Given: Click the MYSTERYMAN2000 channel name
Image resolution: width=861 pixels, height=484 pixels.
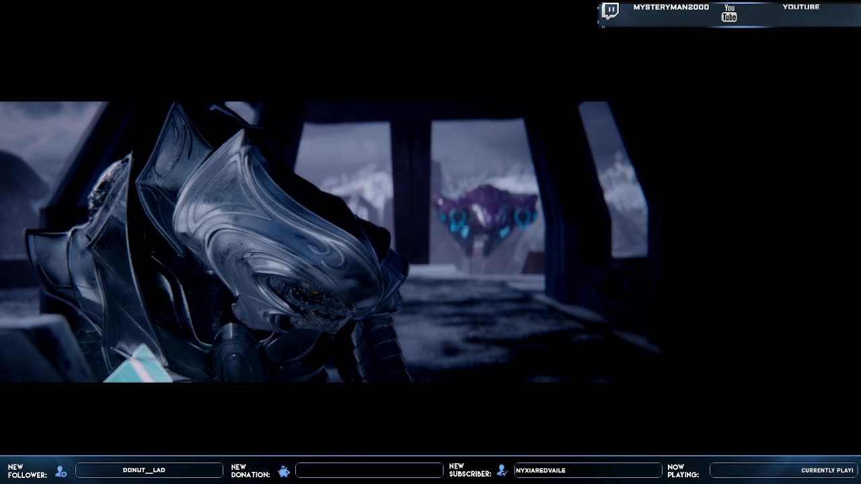Looking at the screenshot, I should (671, 7).
